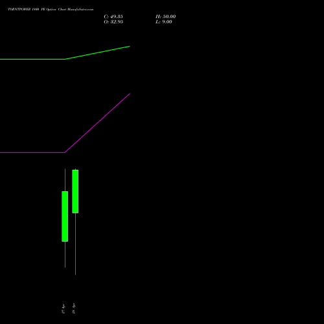Click the 'H: 50.00' high value
Image resolution: width=324 pixels, height=324 pixels.
(x=166, y=17)
